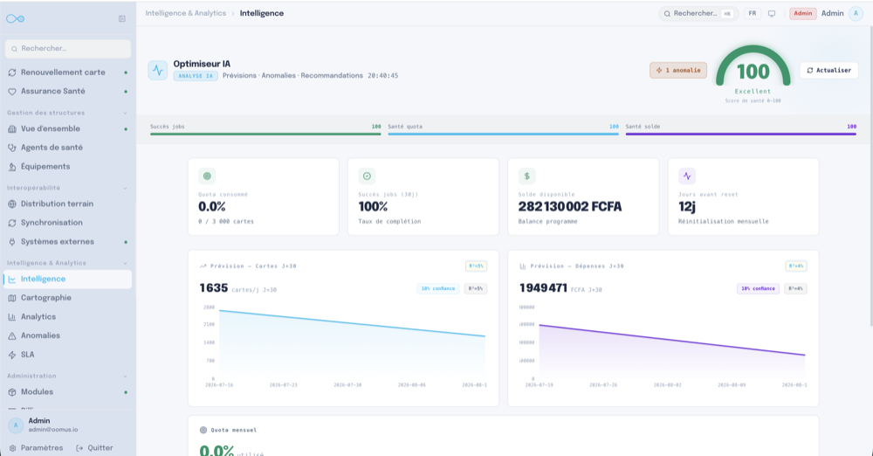
Task: Click the Équipements microscope icon
Action: pyautogui.click(x=12, y=167)
